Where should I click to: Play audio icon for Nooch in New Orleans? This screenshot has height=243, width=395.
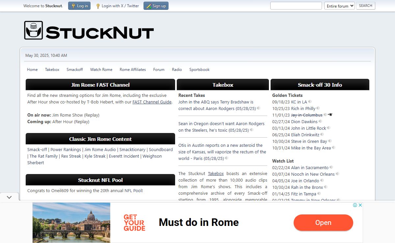[x=337, y=174]
